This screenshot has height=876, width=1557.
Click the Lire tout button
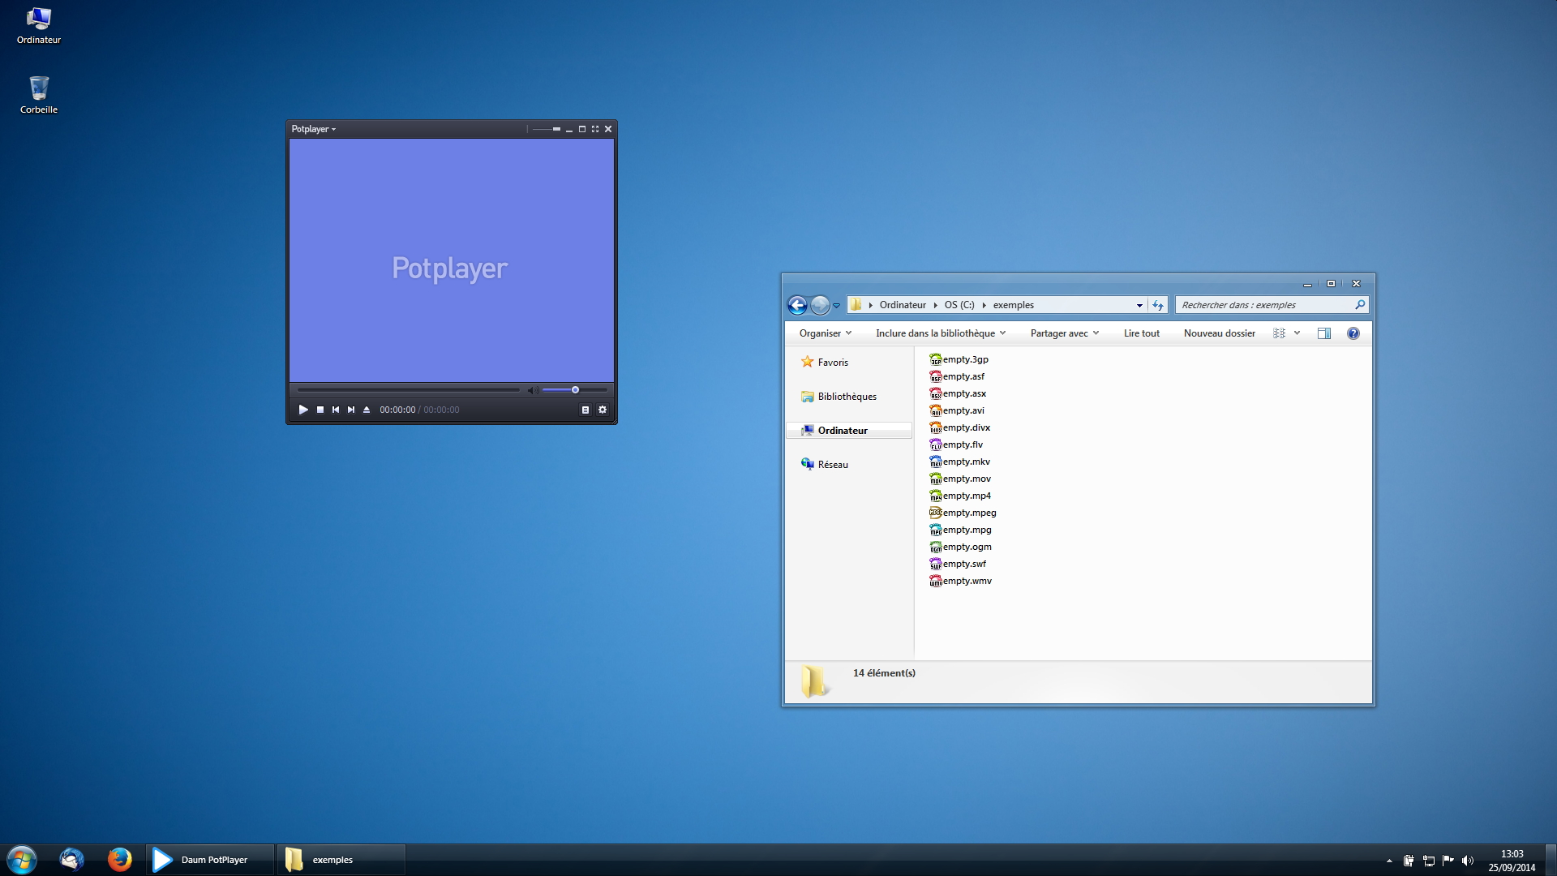tap(1142, 333)
